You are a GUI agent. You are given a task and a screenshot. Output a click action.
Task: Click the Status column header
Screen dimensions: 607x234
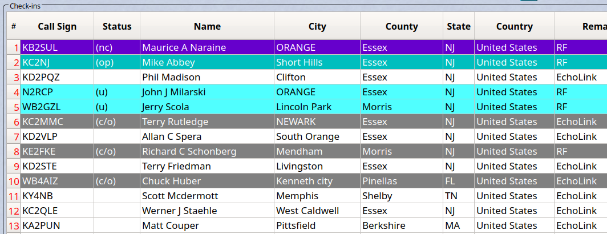tap(117, 26)
